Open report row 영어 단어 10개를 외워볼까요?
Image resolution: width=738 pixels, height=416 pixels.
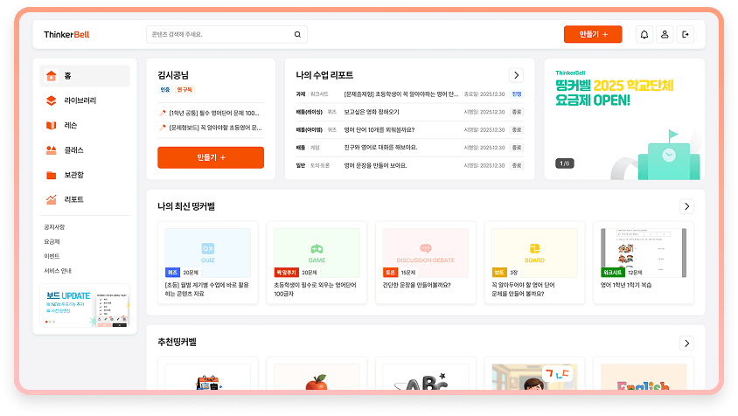point(409,130)
